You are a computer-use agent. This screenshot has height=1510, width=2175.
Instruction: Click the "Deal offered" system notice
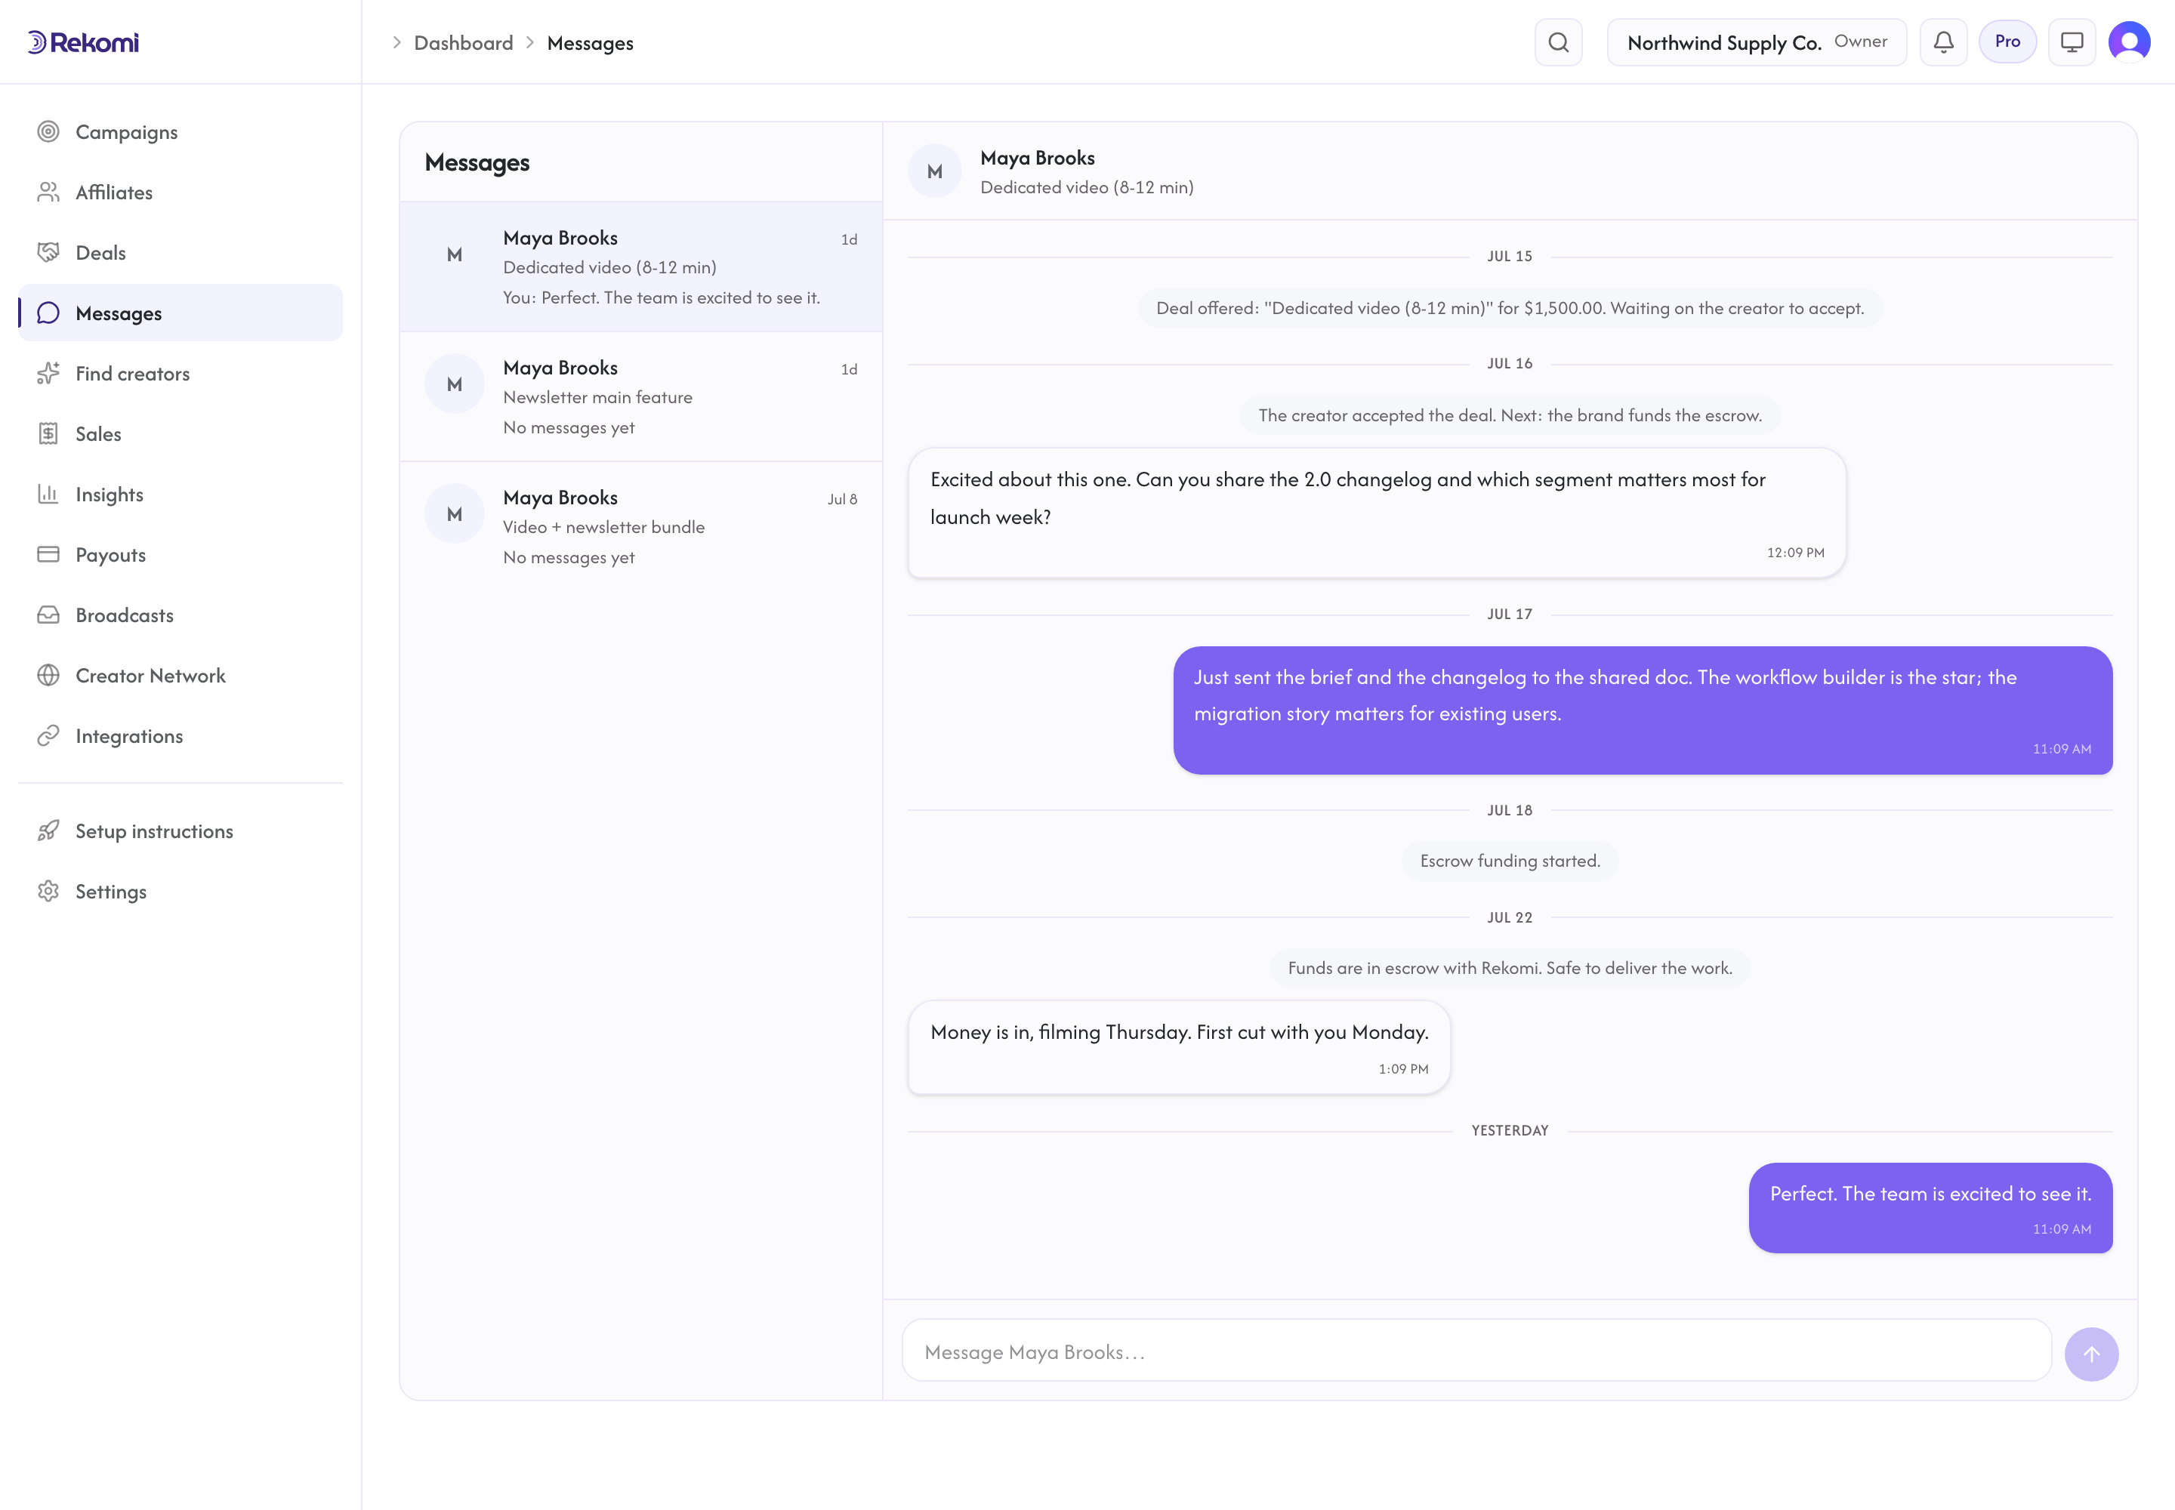point(1510,309)
